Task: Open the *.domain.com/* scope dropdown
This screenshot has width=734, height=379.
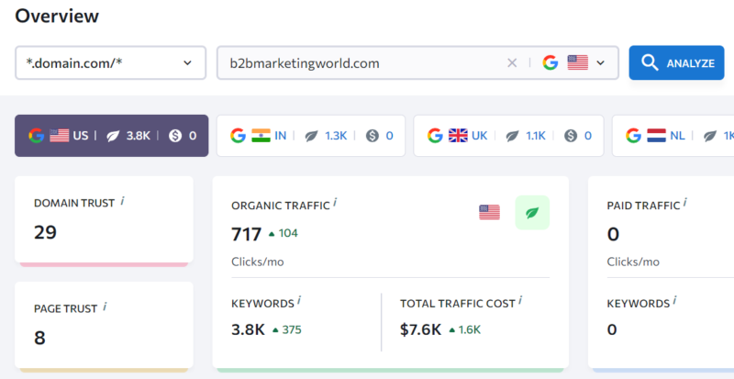Action: pos(110,62)
